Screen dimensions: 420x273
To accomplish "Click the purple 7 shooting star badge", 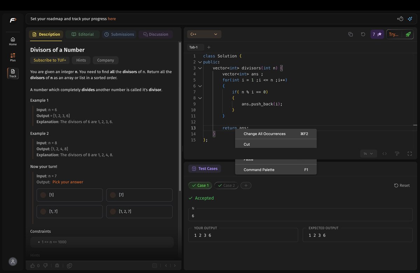I will (377, 34).
